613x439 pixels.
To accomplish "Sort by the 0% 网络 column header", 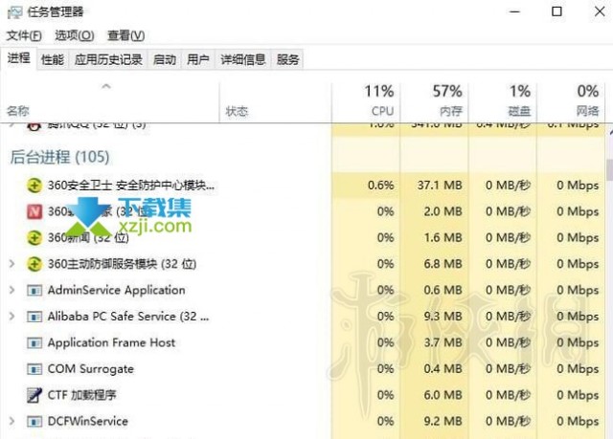I will click(571, 102).
